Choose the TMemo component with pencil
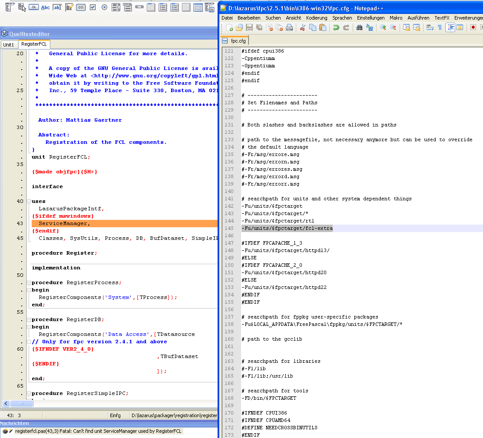The width and height of the screenshot is (483, 438). pyautogui.click(x=69, y=7)
